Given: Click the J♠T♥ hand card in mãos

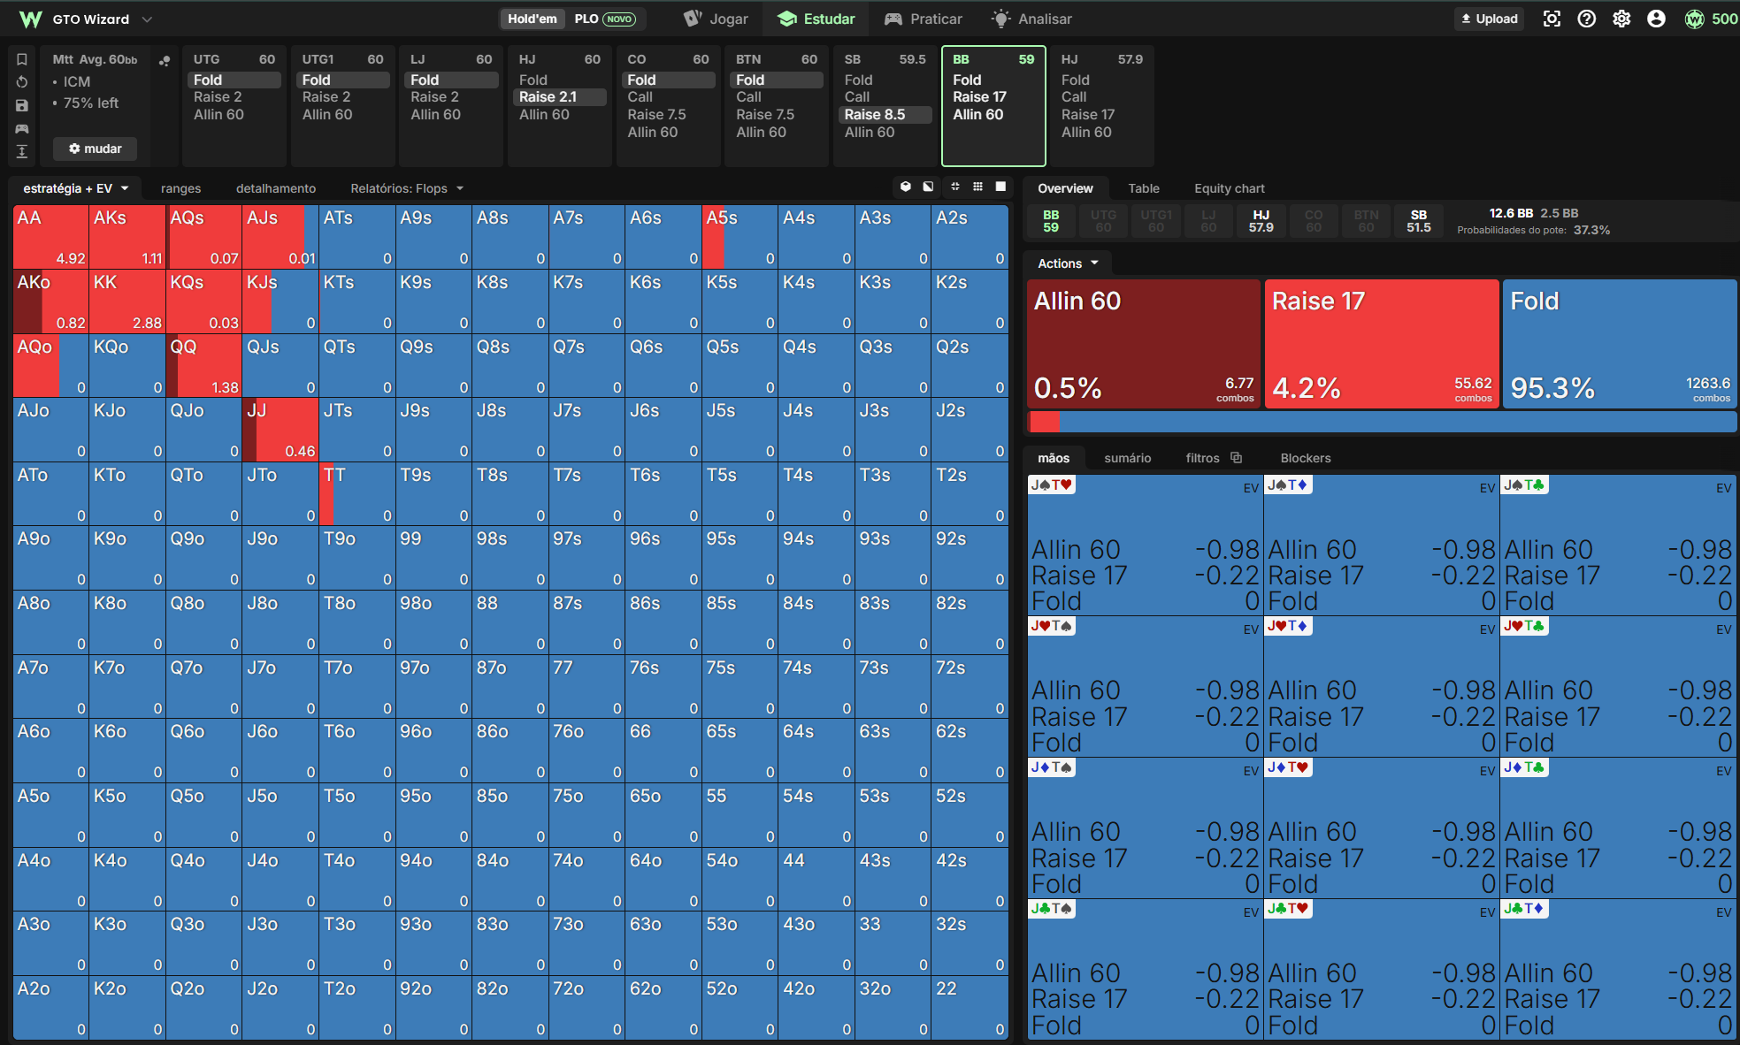Looking at the screenshot, I should point(1145,545).
